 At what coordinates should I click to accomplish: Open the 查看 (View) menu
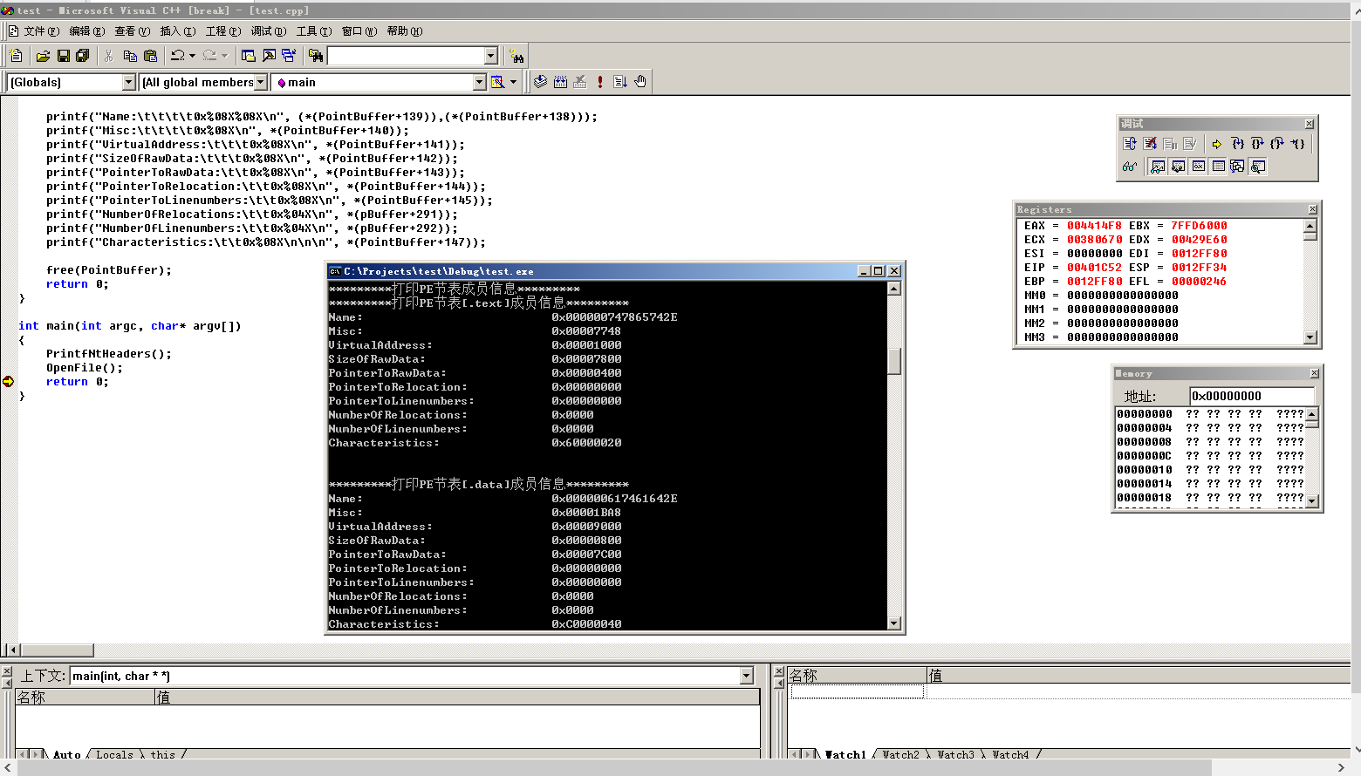[132, 31]
